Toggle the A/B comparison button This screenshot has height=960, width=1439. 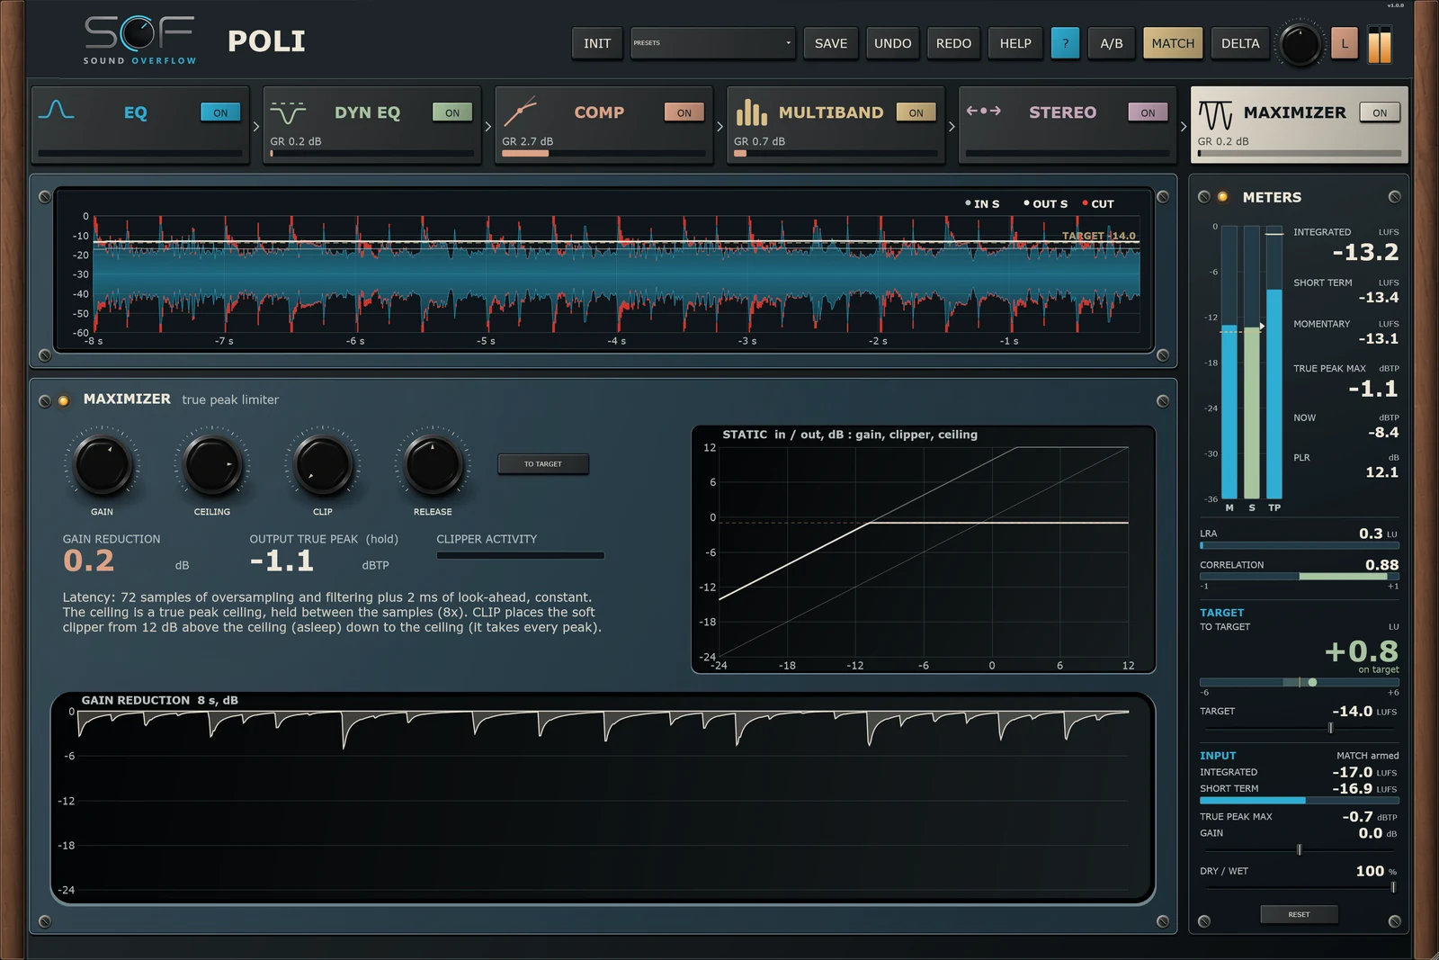1112,43
